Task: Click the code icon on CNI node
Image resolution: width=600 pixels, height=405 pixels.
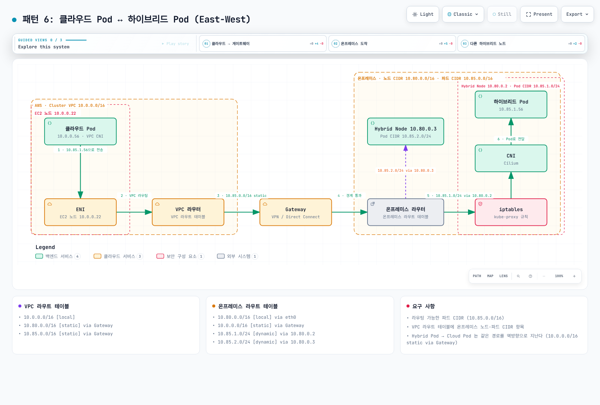Action: (x=480, y=150)
